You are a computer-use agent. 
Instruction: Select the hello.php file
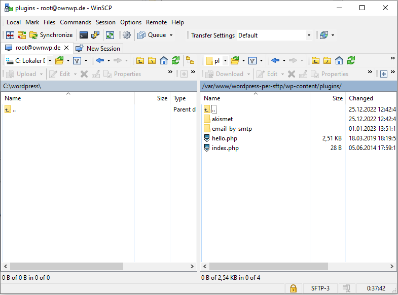(225, 138)
